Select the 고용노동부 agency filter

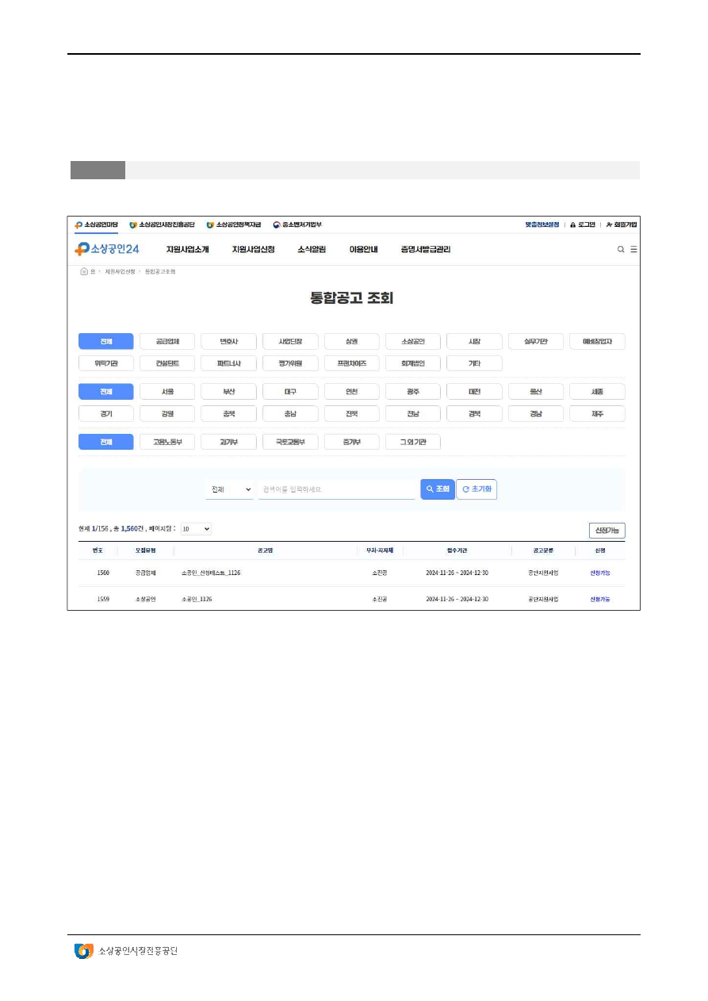point(167,442)
